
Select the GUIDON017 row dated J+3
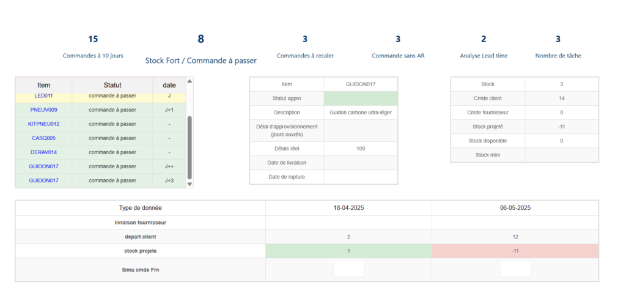tap(44, 180)
